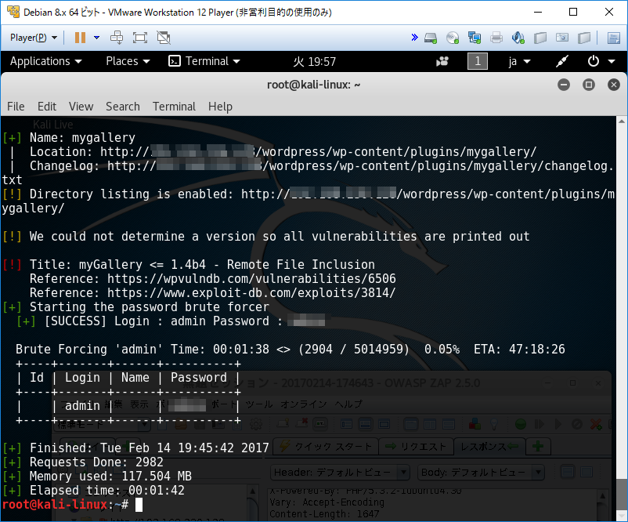Click the terminal command prompt cursor
This screenshot has height=522, width=628.
[139, 505]
